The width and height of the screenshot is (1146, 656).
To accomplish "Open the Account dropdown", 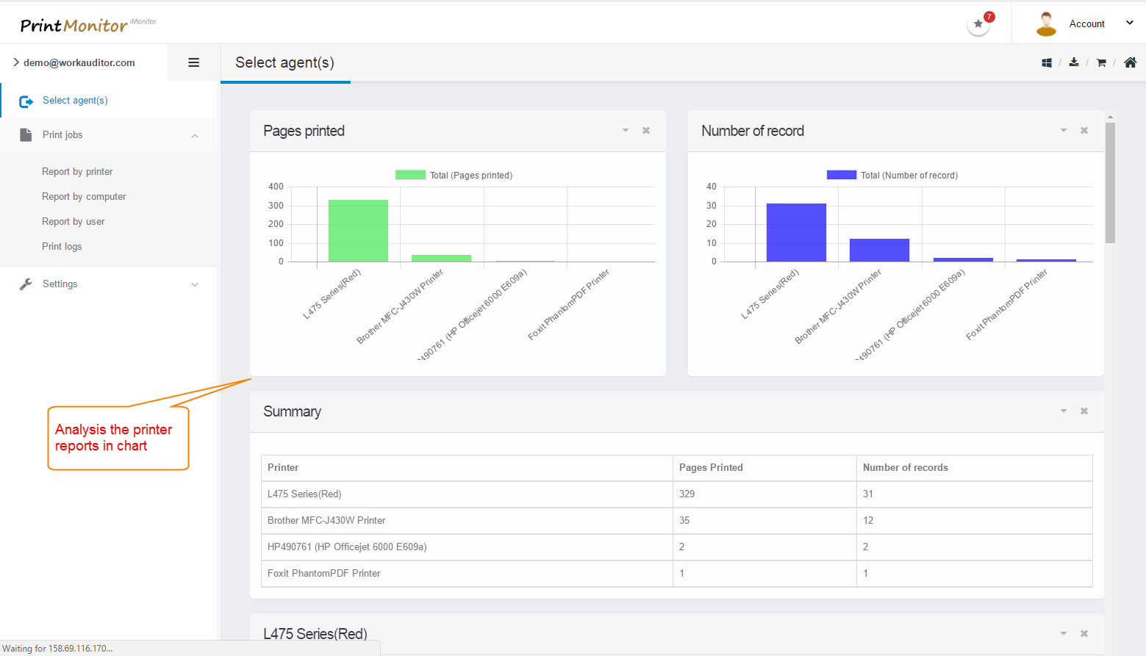I will pos(1086,24).
